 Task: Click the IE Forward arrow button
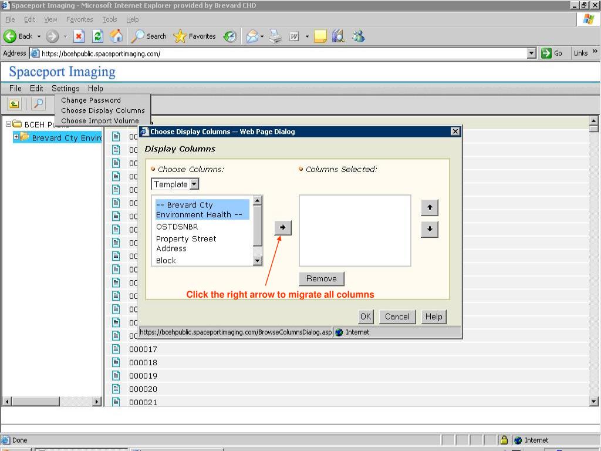click(x=52, y=36)
